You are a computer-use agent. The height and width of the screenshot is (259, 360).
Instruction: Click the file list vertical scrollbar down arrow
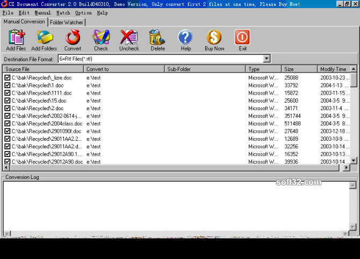pyautogui.click(x=354, y=161)
